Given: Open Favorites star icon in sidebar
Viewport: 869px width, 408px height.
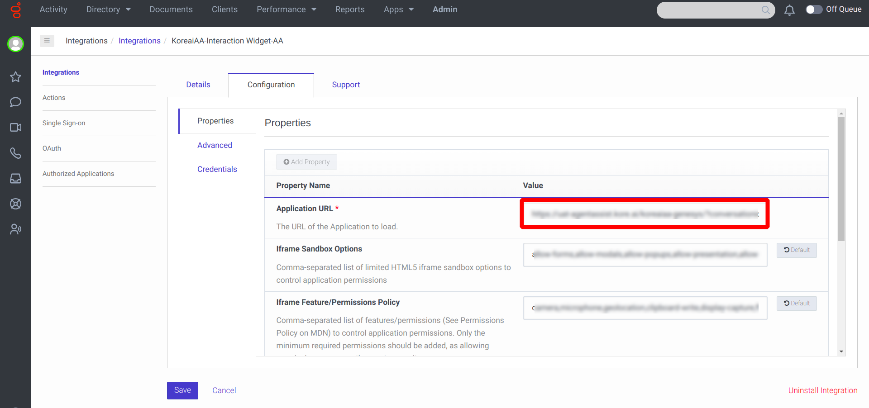Looking at the screenshot, I should click(x=15, y=77).
